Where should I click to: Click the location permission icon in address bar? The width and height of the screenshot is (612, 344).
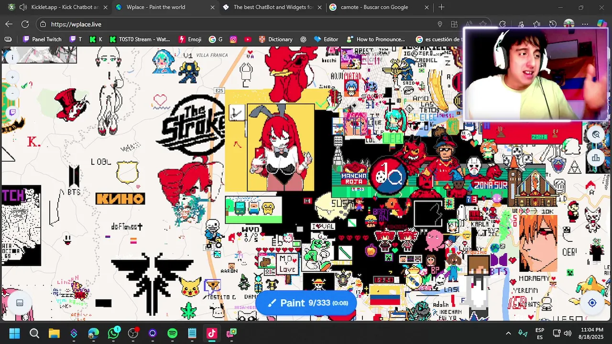click(440, 24)
